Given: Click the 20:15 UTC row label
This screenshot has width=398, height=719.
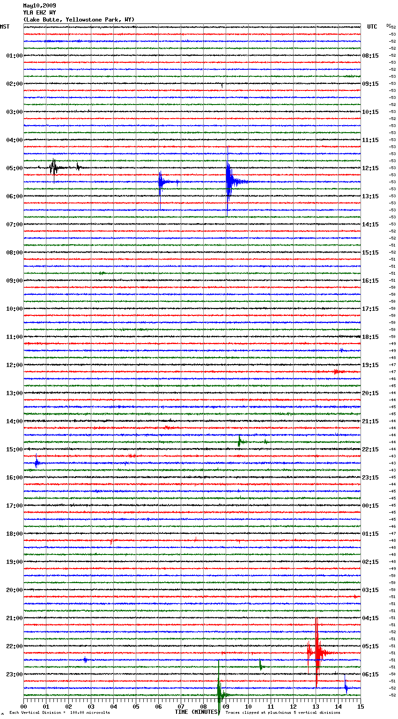Looking at the screenshot, I should pyautogui.click(x=370, y=393).
